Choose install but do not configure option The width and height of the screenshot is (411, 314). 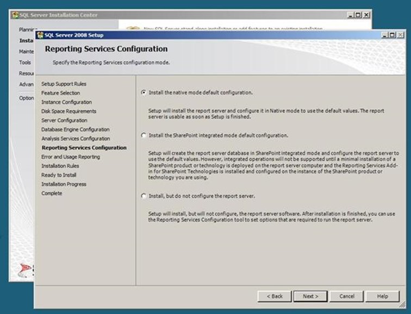[x=144, y=196]
